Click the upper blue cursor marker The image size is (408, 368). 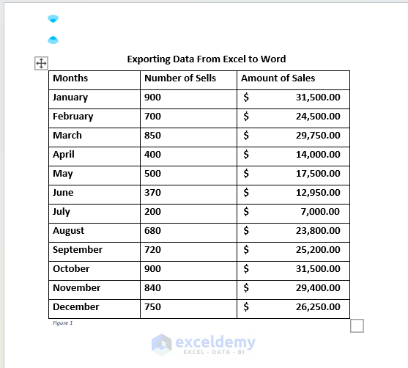click(x=53, y=18)
